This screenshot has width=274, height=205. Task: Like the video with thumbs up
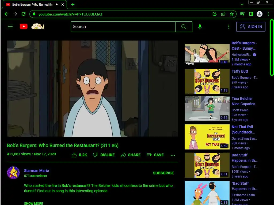coord(79,155)
